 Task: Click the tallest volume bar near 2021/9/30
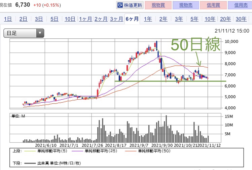(166, 129)
